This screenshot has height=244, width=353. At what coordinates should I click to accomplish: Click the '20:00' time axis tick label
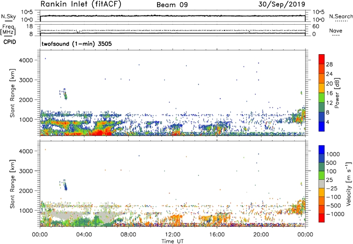261,235
